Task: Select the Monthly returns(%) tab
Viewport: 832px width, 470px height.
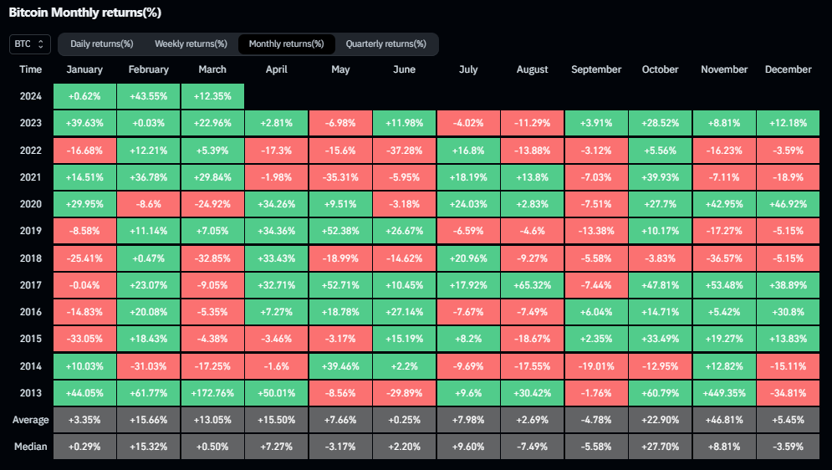Action: [x=287, y=44]
